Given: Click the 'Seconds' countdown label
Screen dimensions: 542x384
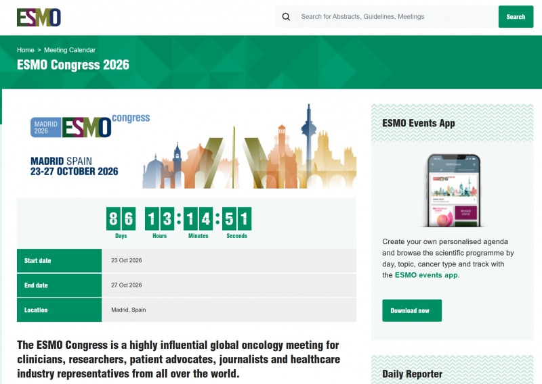Looking at the screenshot, I should [x=236, y=236].
